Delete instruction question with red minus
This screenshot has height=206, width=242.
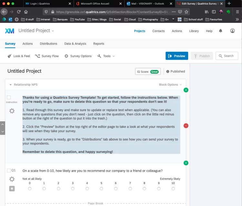coord(186,126)
